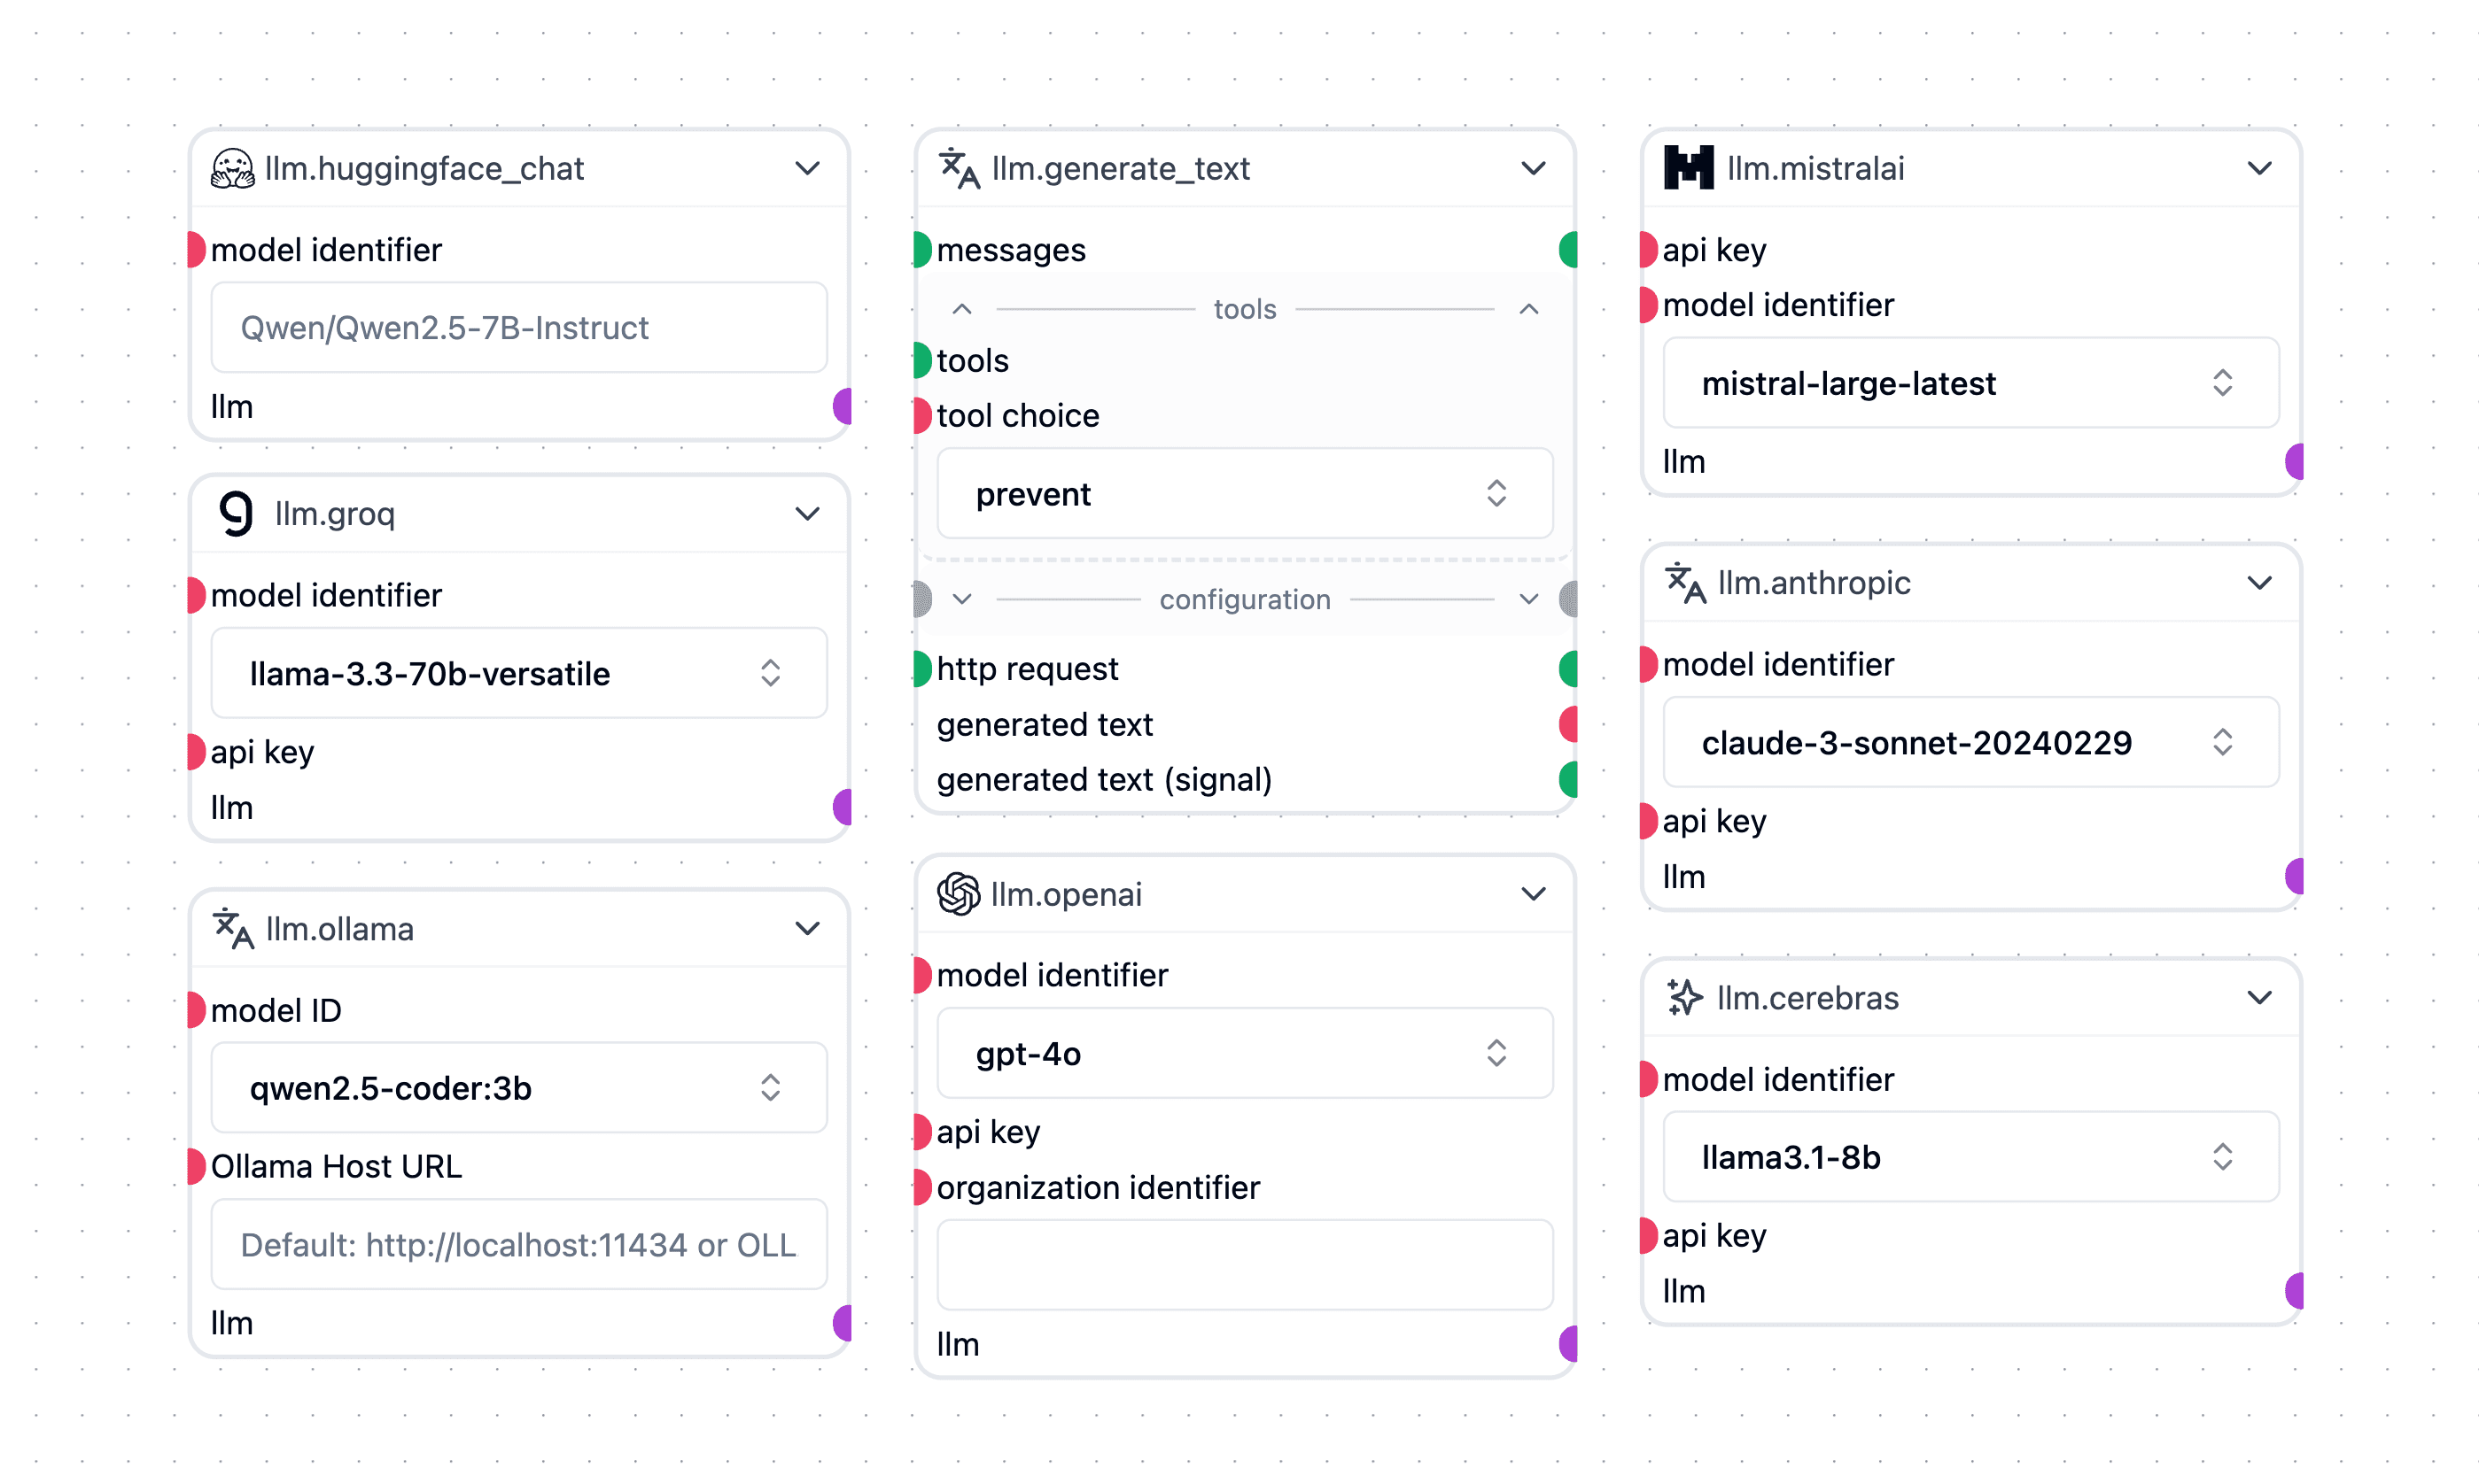Click the llm.generate_text translate icon
2479x1484 pixels.
[959, 169]
